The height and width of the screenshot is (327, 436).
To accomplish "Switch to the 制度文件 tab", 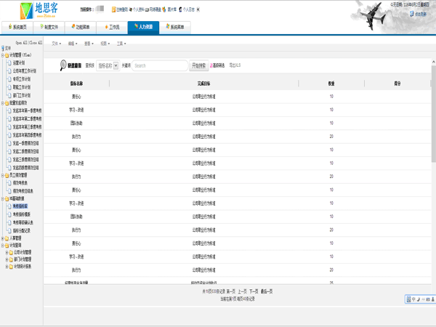I will 49,28.
